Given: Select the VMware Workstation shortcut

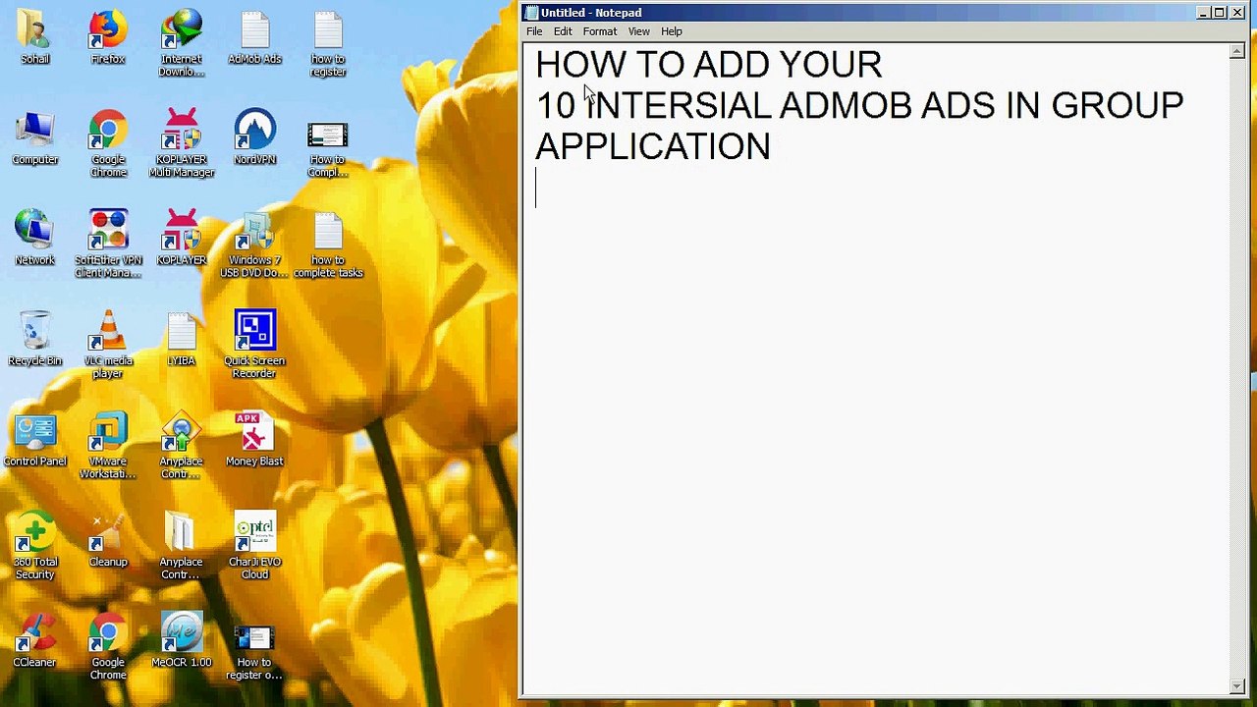Looking at the screenshot, I should (108, 447).
